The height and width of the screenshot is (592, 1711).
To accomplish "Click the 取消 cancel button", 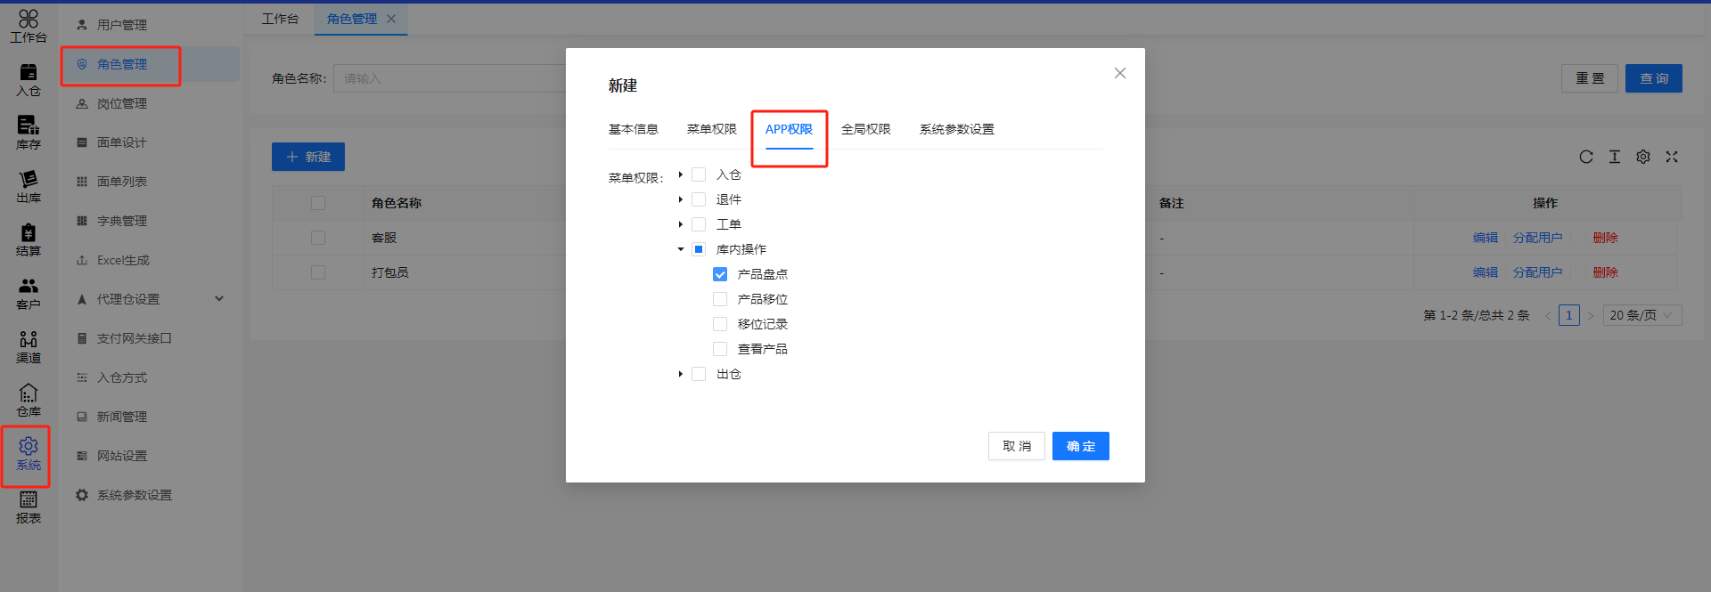I will tap(1016, 446).
